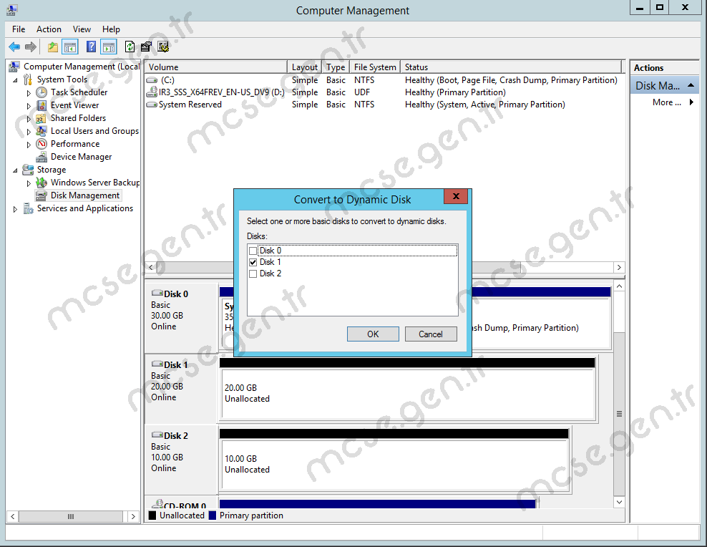The image size is (707, 547).
Task: Expand the Task Scheduler node
Action: (x=29, y=93)
